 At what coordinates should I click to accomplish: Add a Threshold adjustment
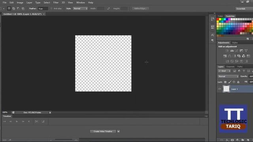pyautogui.click(x=237, y=62)
